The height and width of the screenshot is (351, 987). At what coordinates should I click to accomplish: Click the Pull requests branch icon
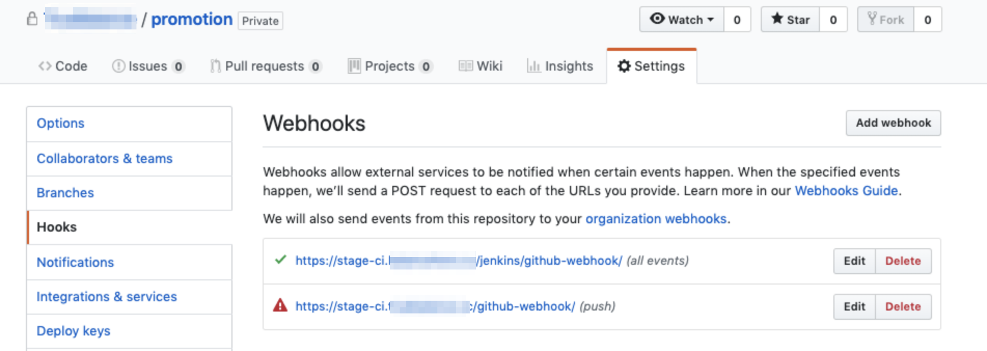click(215, 66)
